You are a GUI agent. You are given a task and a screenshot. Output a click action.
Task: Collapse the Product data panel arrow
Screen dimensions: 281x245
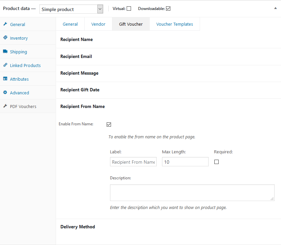tap(275, 8)
